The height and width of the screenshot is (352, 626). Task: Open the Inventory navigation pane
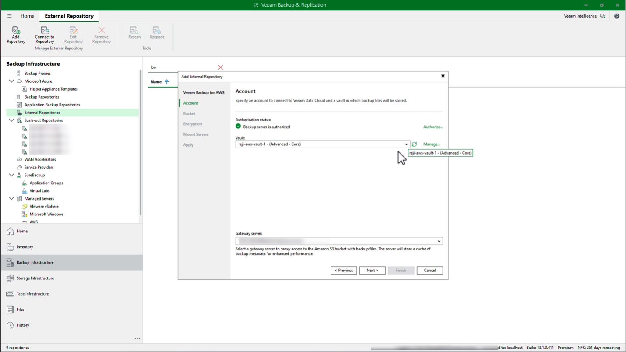point(71,247)
